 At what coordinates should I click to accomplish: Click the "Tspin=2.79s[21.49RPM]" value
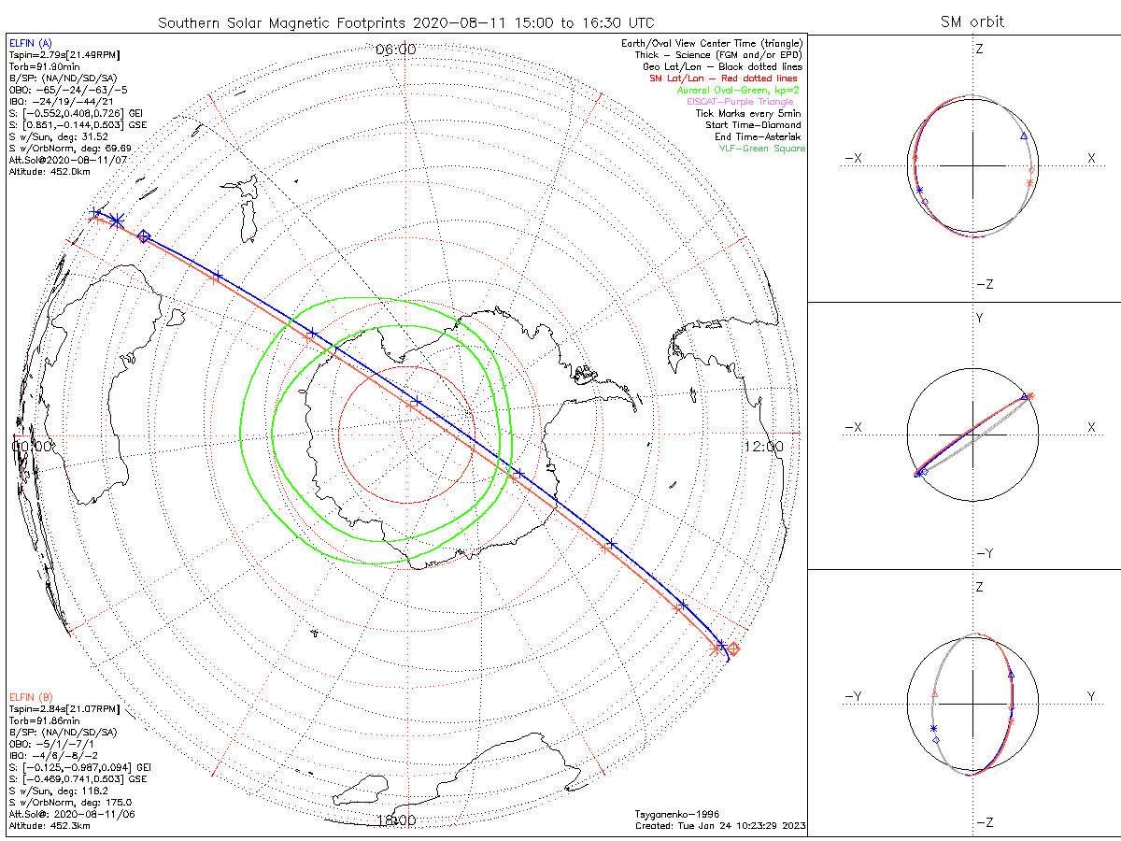pos(64,58)
